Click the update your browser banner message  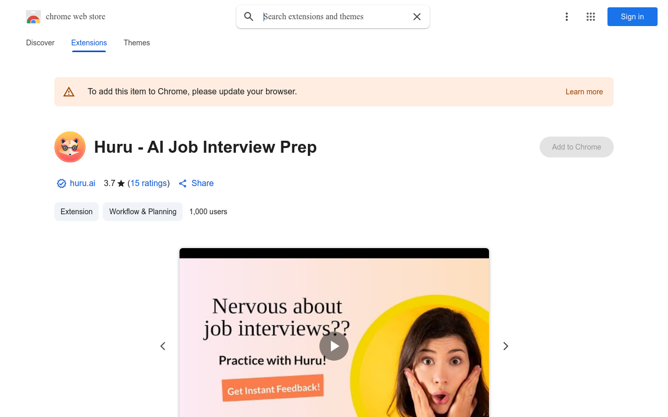193,92
